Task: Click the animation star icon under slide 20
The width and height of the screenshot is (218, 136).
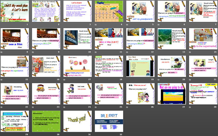Action: pos(159,80)
